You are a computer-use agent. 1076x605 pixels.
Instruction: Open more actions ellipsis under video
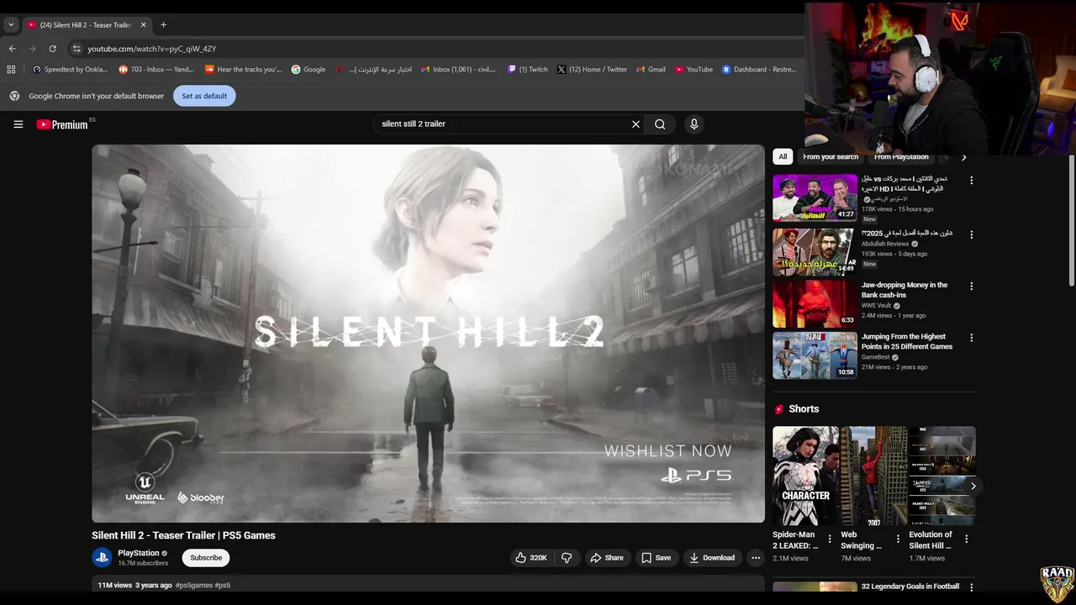click(x=756, y=558)
